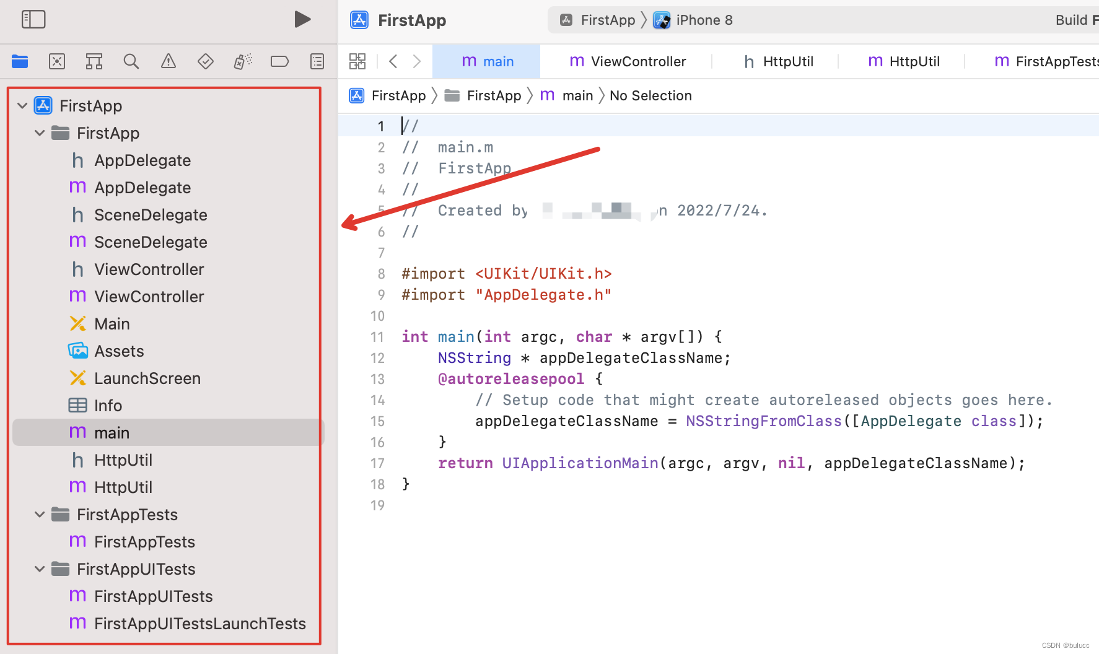Screen dimensions: 1099x654
Task: Collapse the FirstApp project root
Action: coord(22,105)
